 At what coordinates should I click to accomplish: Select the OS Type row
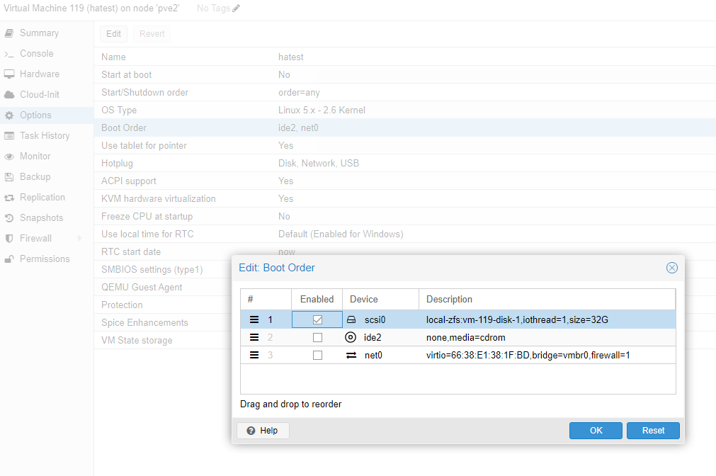pos(404,110)
